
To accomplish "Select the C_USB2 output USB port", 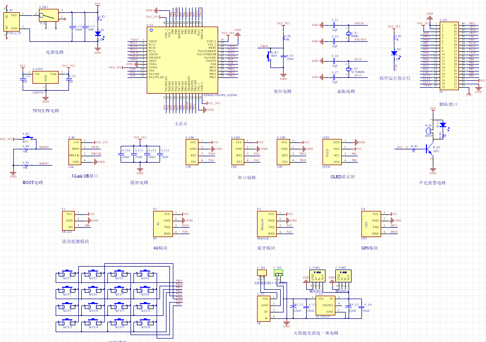I will pos(343,275).
